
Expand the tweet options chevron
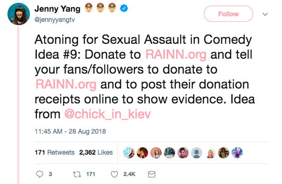pyautogui.click(x=265, y=14)
